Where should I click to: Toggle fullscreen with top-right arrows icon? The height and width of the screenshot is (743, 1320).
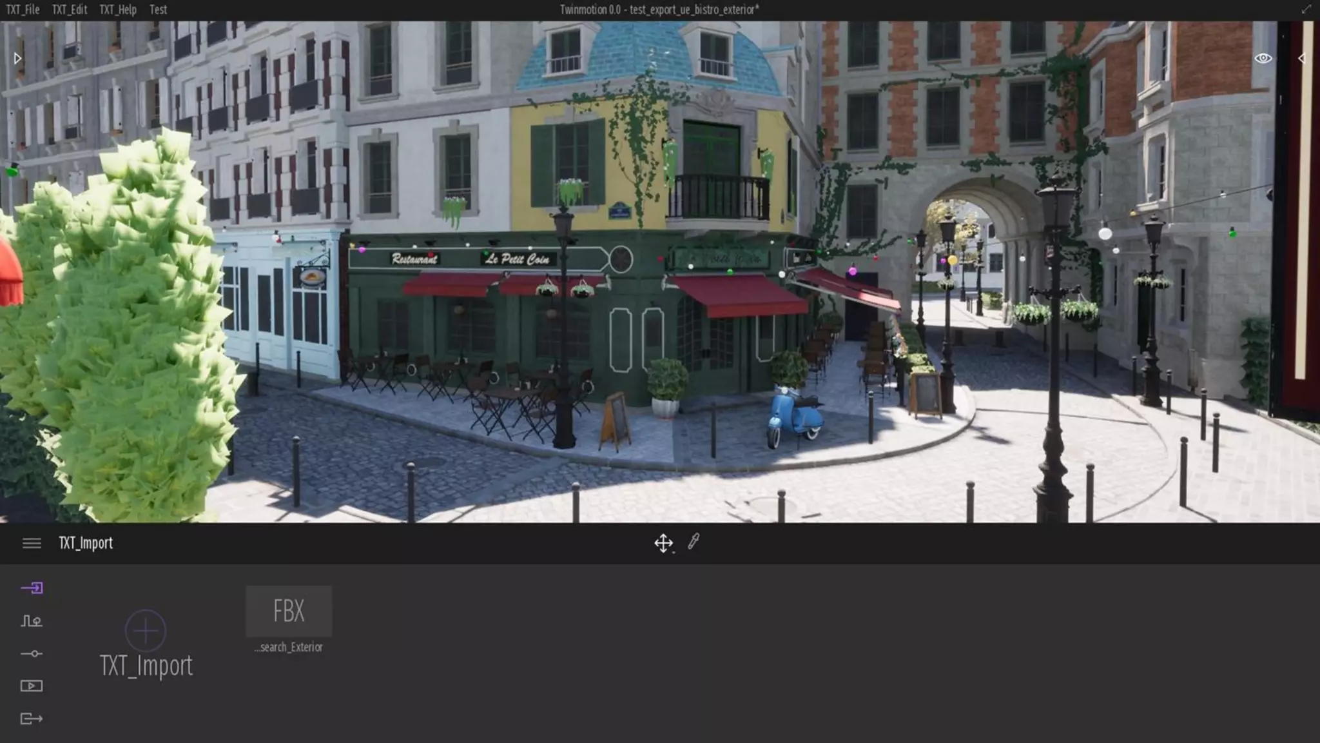pyautogui.click(x=1306, y=9)
